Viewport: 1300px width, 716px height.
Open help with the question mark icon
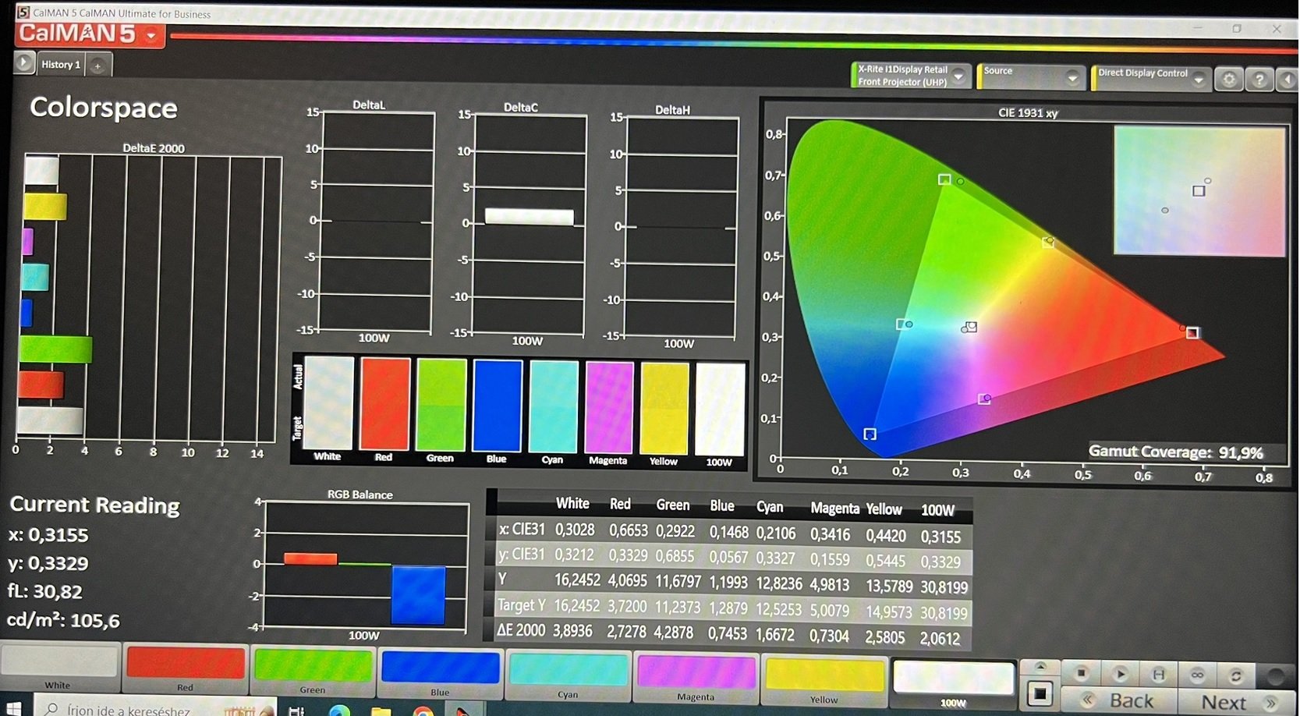pos(1259,80)
